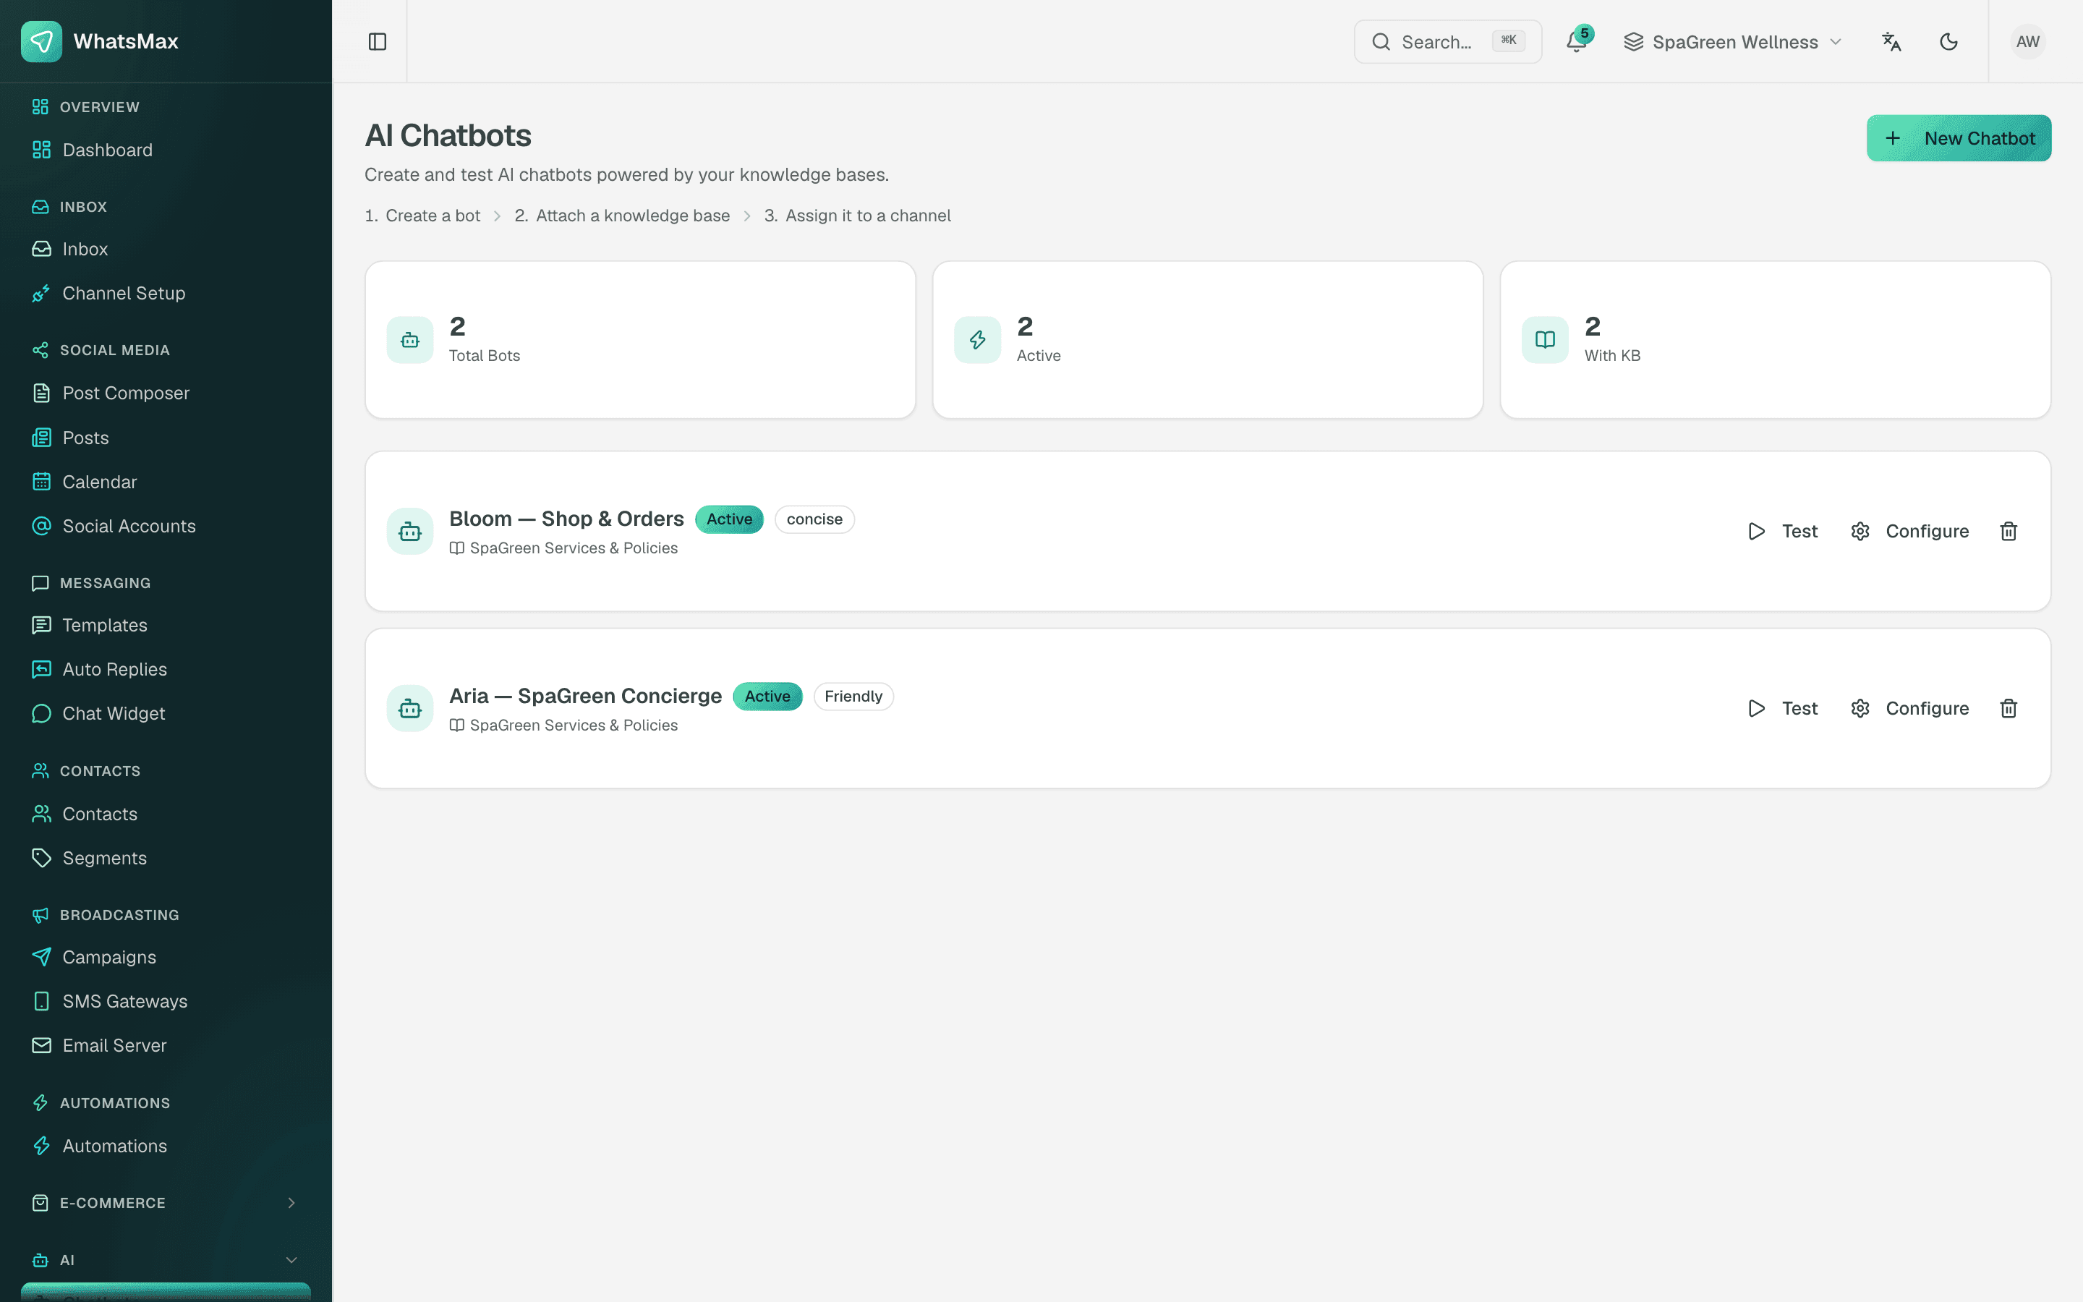Click the BROADCASTING section header

click(x=119, y=914)
